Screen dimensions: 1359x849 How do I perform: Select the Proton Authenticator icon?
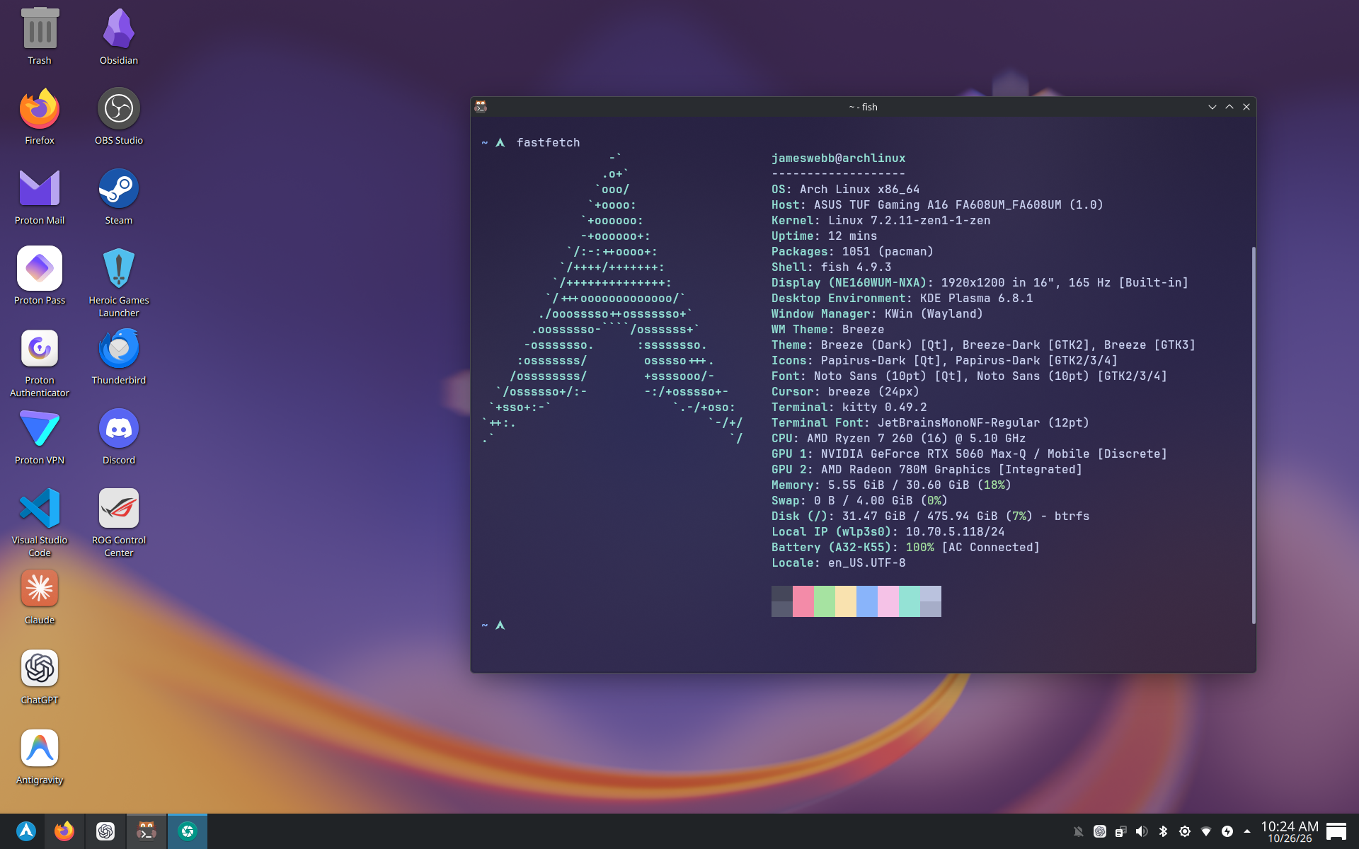[x=40, y=362]
